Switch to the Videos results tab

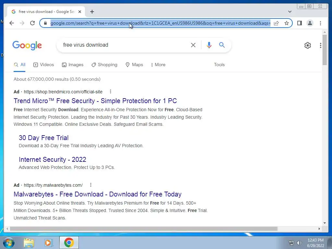coord(44,65)
